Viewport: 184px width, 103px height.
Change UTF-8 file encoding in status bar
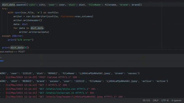tap(165, 100)
